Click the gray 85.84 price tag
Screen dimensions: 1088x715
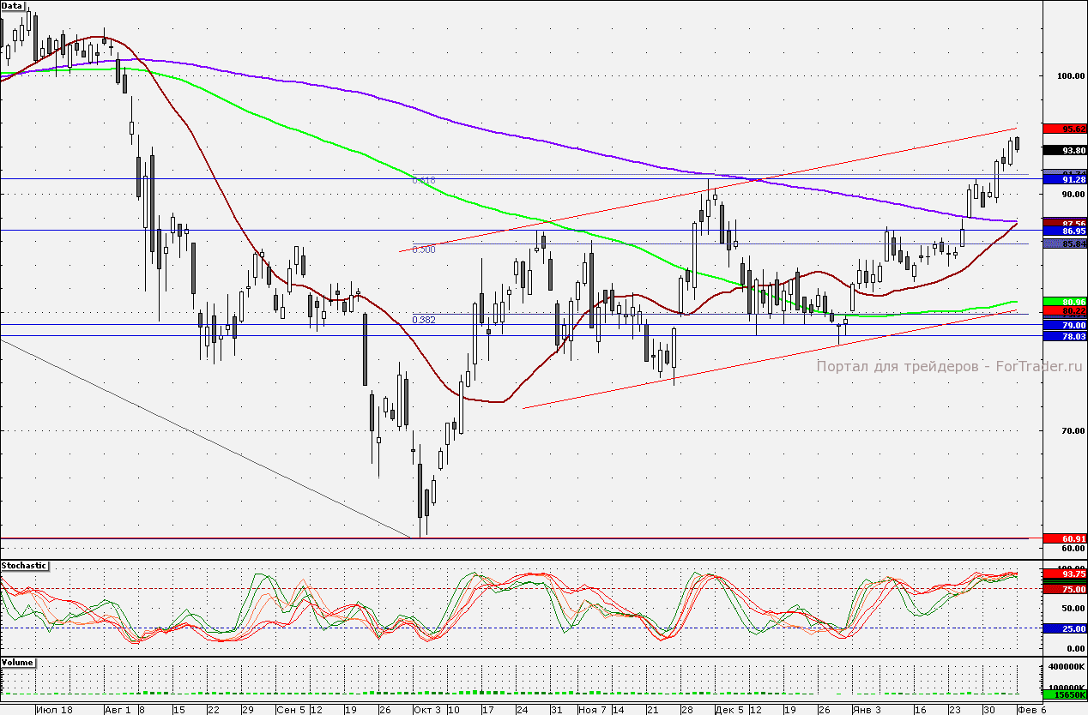tap(1064, 244)
